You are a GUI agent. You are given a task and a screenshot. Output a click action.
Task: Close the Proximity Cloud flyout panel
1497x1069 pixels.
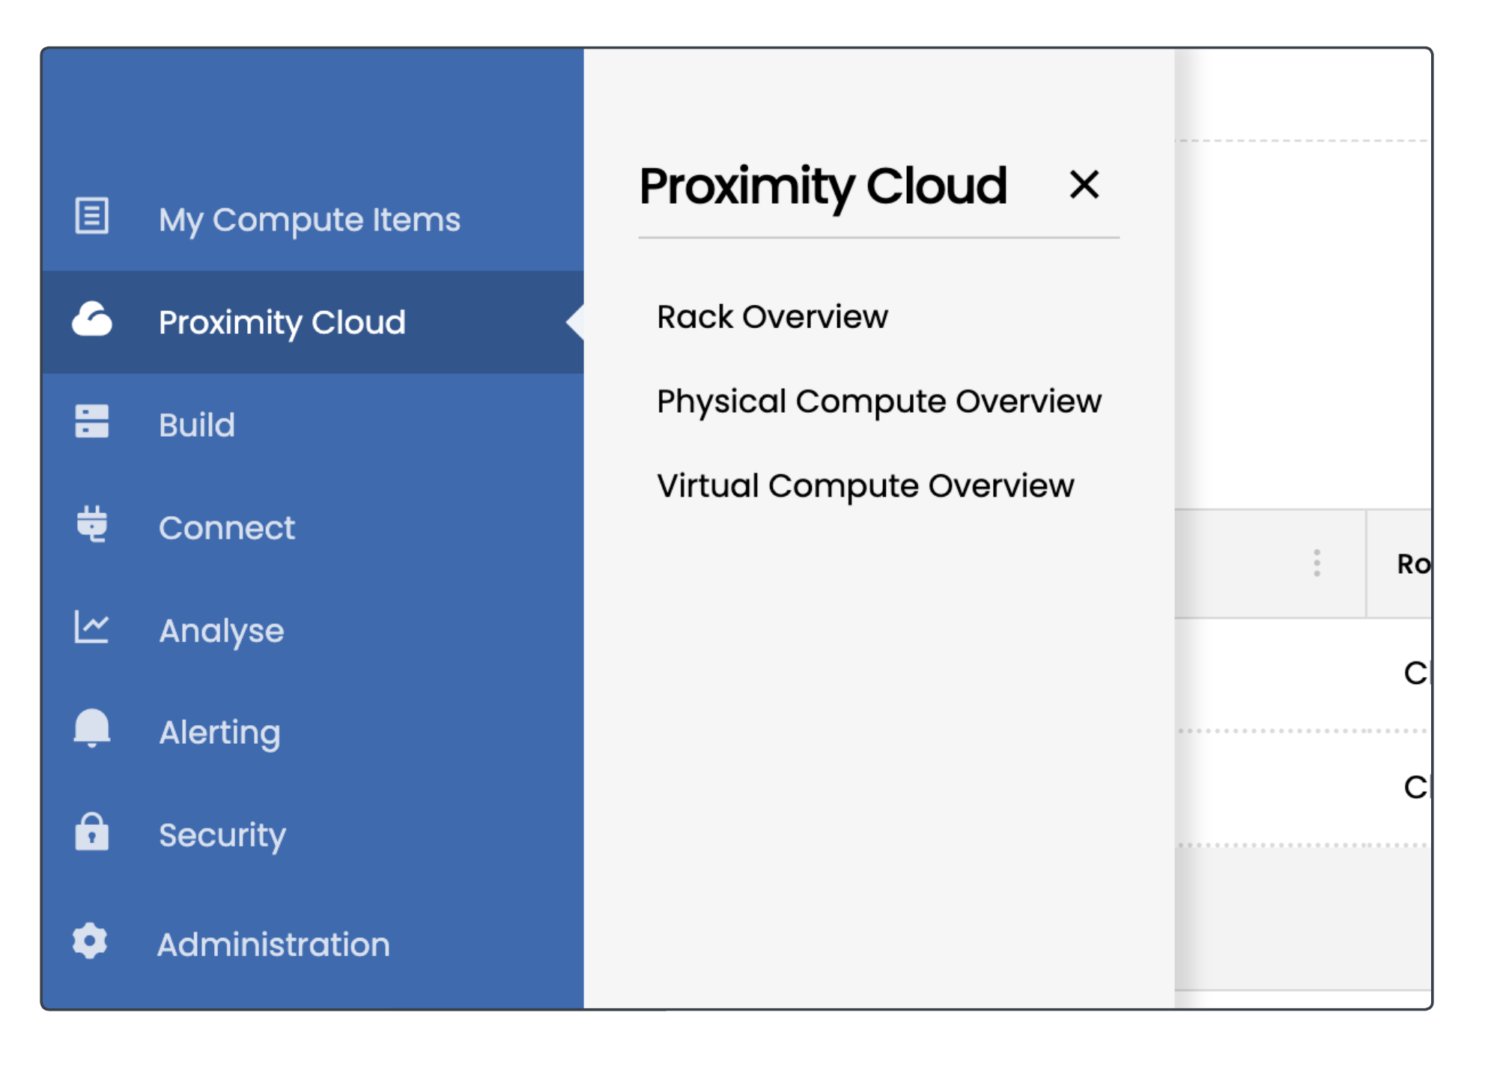1084,184
